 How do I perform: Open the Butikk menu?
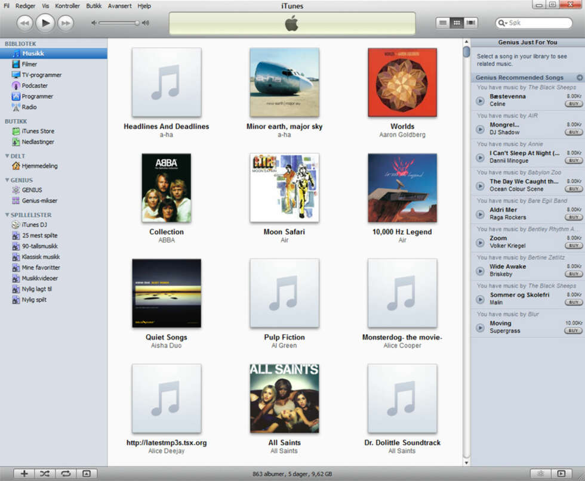click(x=94, y=5)
